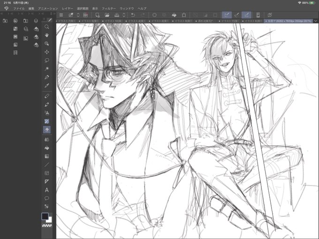
Task: Select the transparent checkered color swatch
Action: tap(47, 225)
